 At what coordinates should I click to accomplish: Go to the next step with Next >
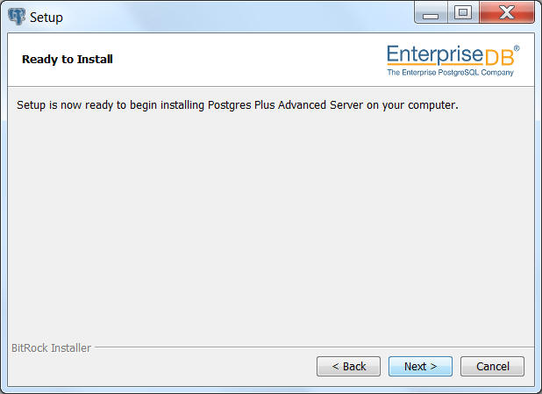pyautogui.click(x=420, y=366)
